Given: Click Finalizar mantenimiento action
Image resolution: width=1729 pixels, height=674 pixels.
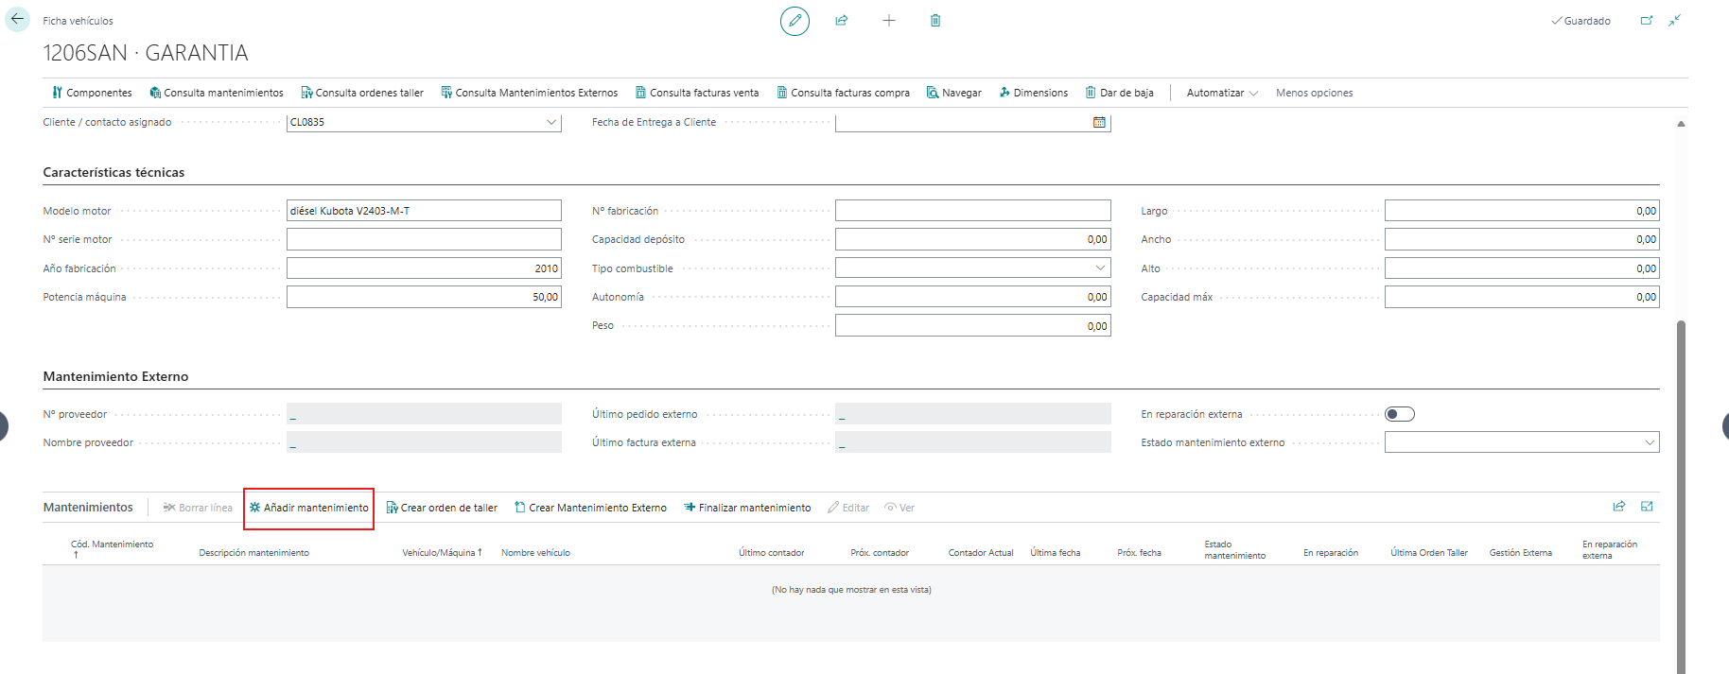Looking at the screenshot, I should (x=747, y=508).
